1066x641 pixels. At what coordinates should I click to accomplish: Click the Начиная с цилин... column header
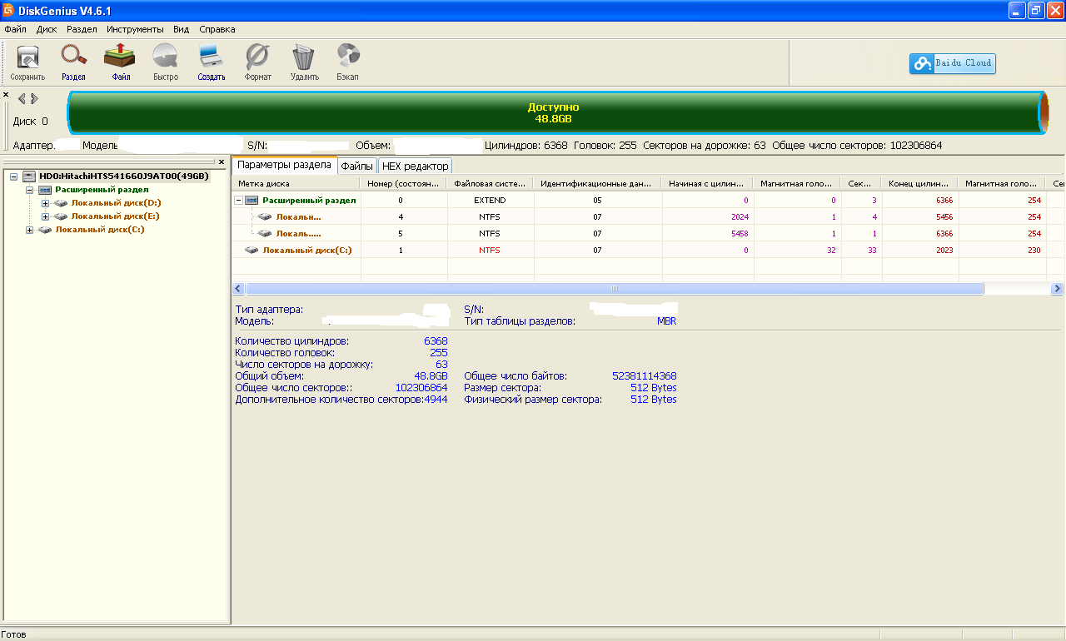click(707, 183)
